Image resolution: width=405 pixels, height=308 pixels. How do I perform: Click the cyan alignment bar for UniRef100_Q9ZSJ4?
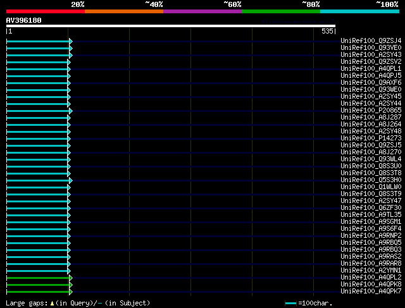pyautogui.click(x=38, y=41)
